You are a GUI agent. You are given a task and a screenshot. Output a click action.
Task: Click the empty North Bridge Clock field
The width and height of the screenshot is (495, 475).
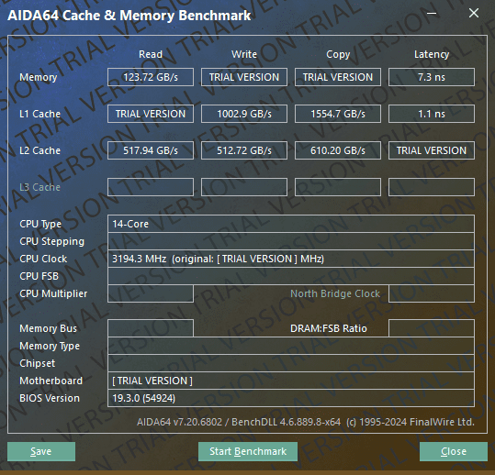click(x=432, y=293)
